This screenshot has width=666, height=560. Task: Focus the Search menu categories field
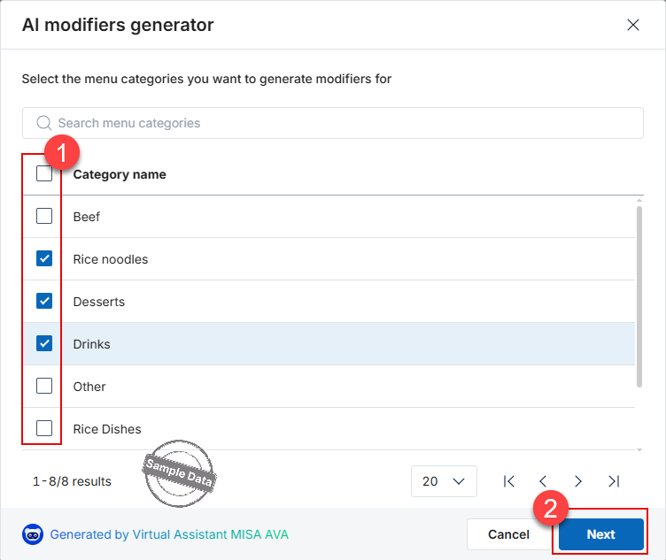tap(333, 123)
